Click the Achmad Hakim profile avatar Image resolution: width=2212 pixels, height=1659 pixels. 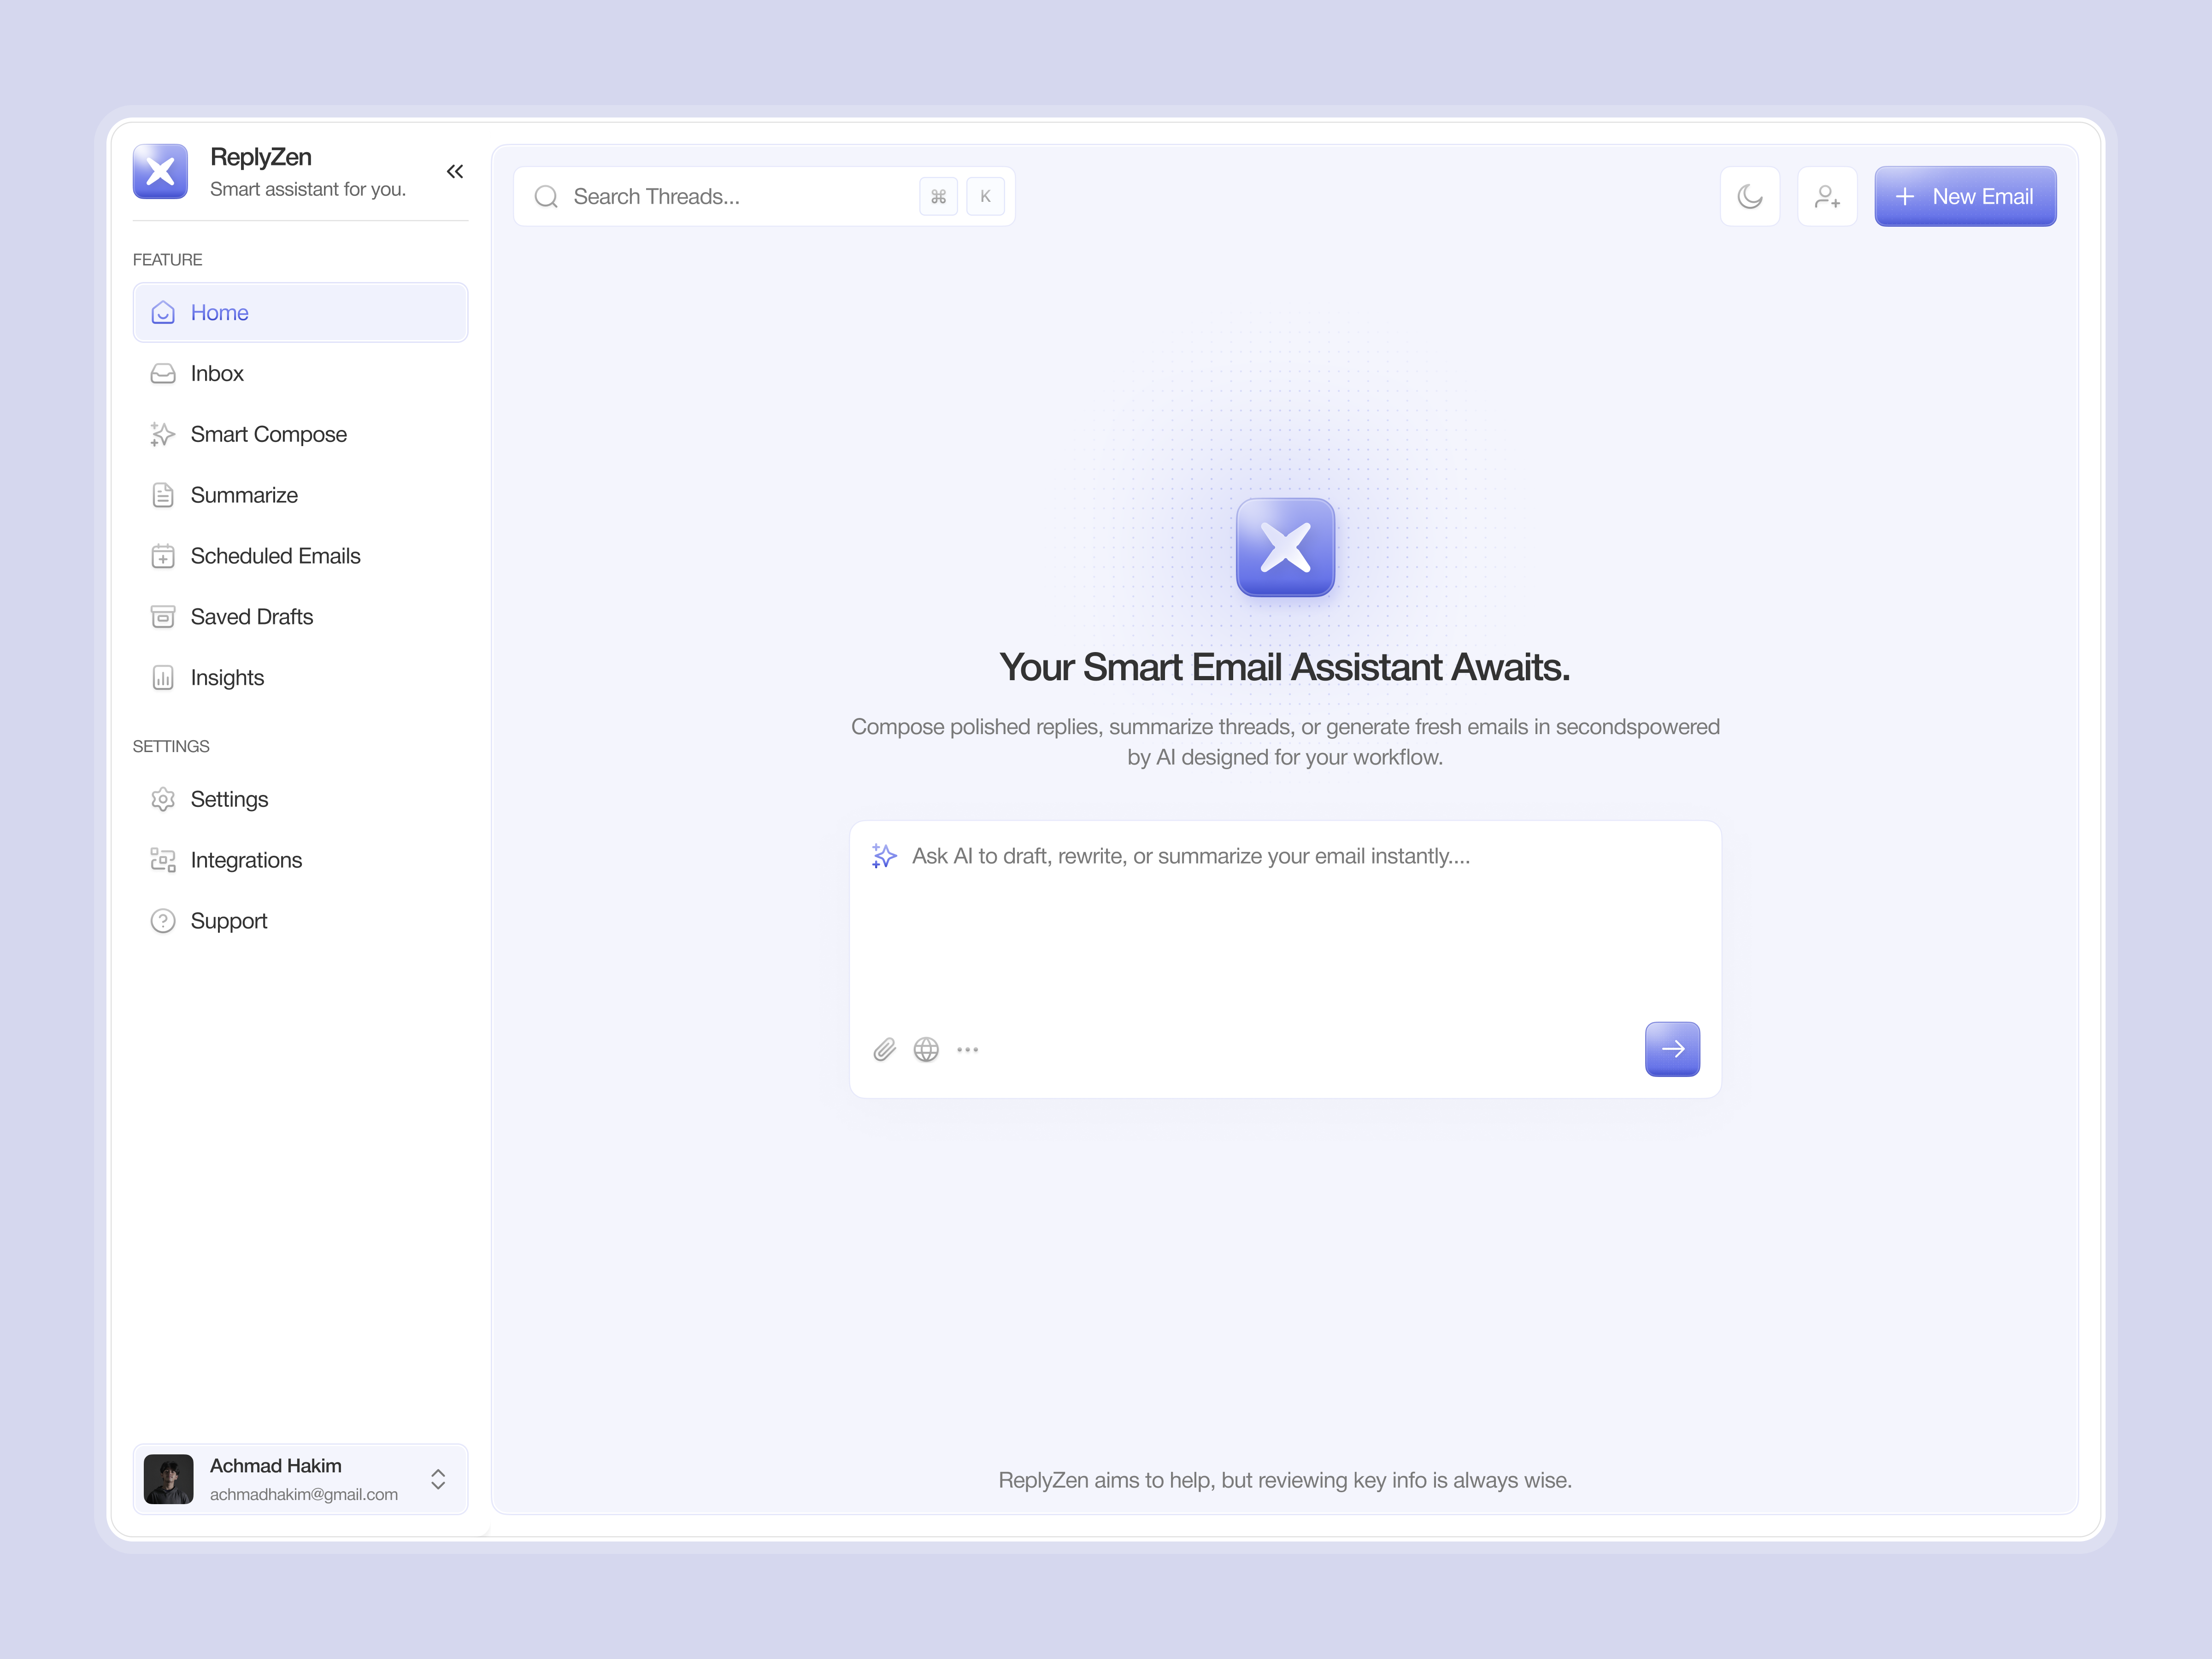point(168,1479)
